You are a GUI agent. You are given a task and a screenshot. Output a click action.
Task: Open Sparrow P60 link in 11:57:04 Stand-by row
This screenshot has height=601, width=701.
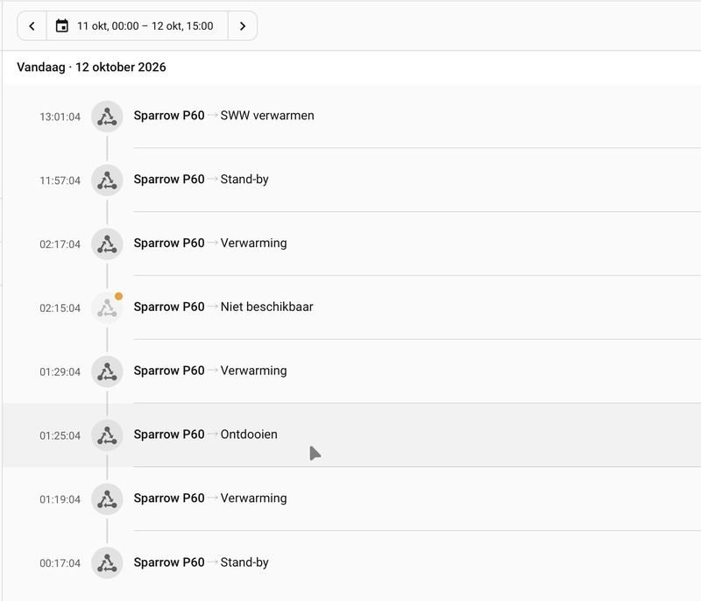169,180
